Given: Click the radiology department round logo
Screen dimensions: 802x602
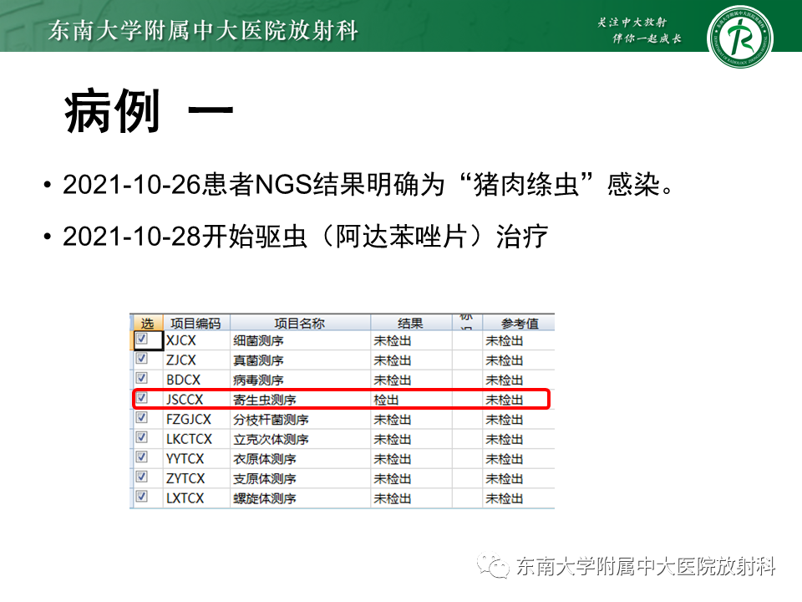Looking at the screenshot, I should pyautogui.click(x=739, y=37).
